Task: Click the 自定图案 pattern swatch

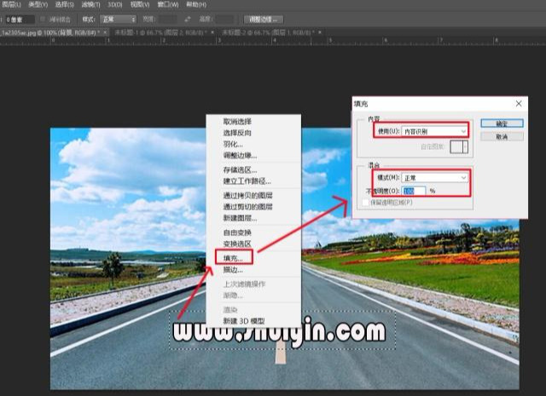Action: coord(456,146)
